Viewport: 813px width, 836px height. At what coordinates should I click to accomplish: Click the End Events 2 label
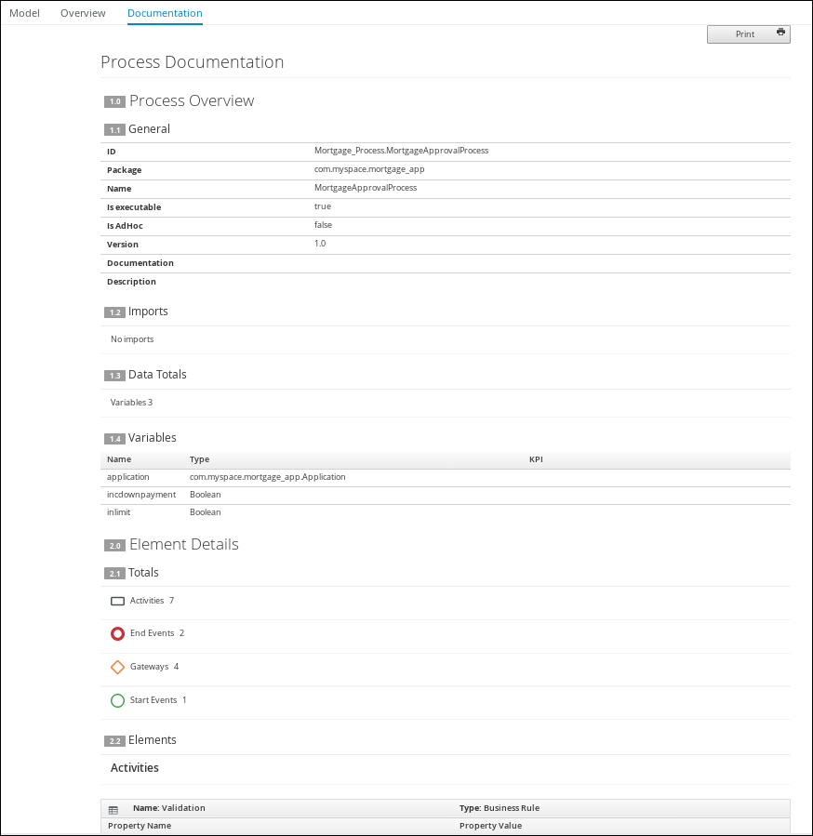(x=157, y=633)
